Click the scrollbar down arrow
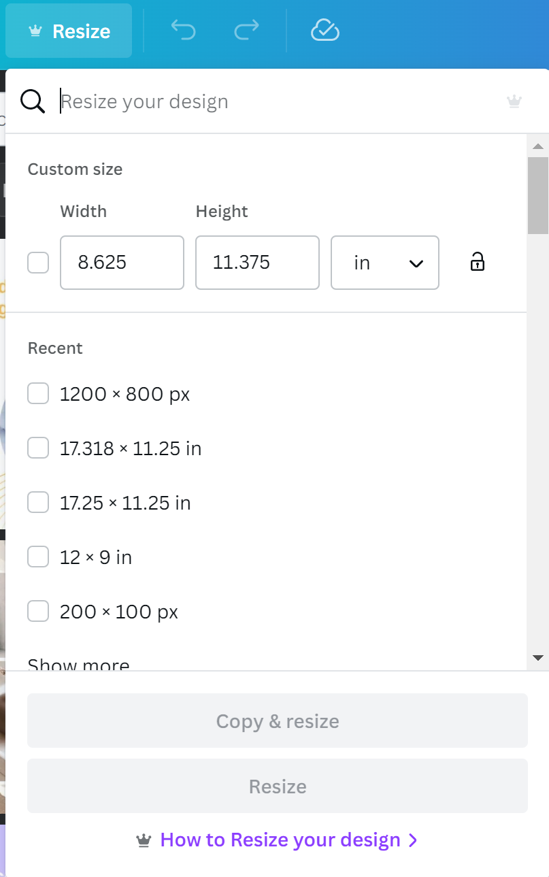 pos(537,658)
